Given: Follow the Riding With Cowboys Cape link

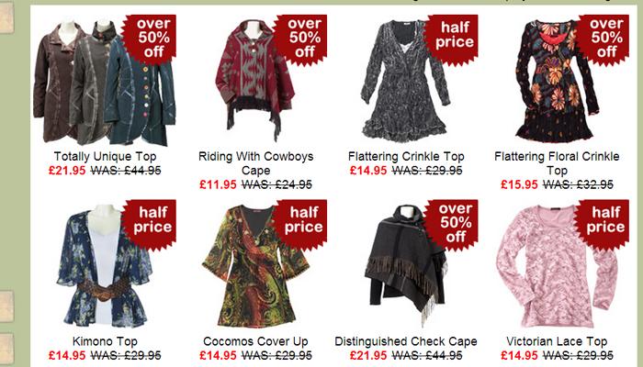Looking at the screenshot, I should pyautogui.click(x=256, y=163).
